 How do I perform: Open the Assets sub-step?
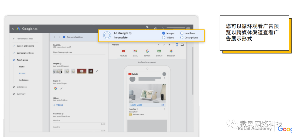tap(22, 73)
